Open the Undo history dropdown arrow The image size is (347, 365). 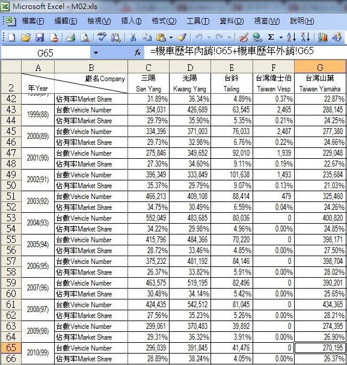pos(209,37)
